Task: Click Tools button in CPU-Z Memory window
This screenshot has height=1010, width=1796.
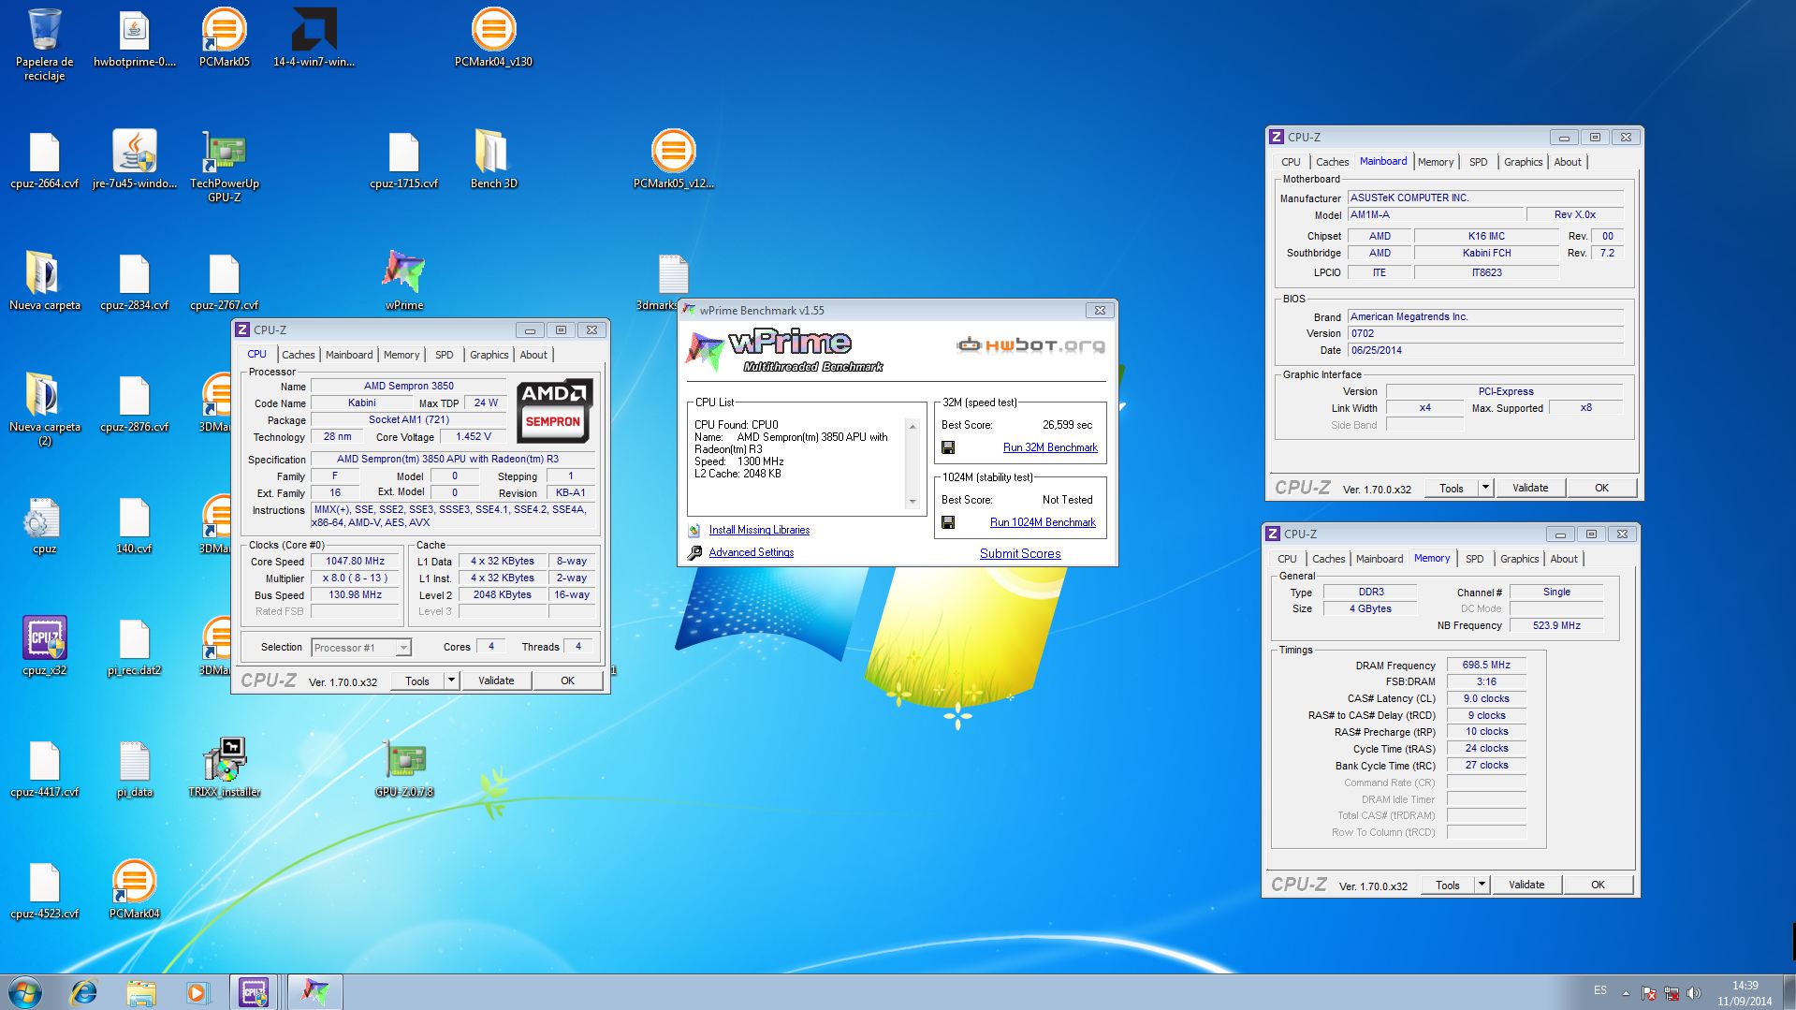Action: point(1448,885)
